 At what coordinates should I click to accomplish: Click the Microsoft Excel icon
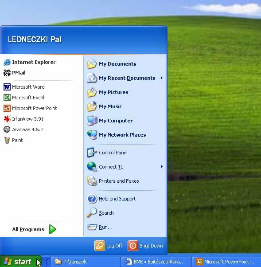click(x=7, y=98)
